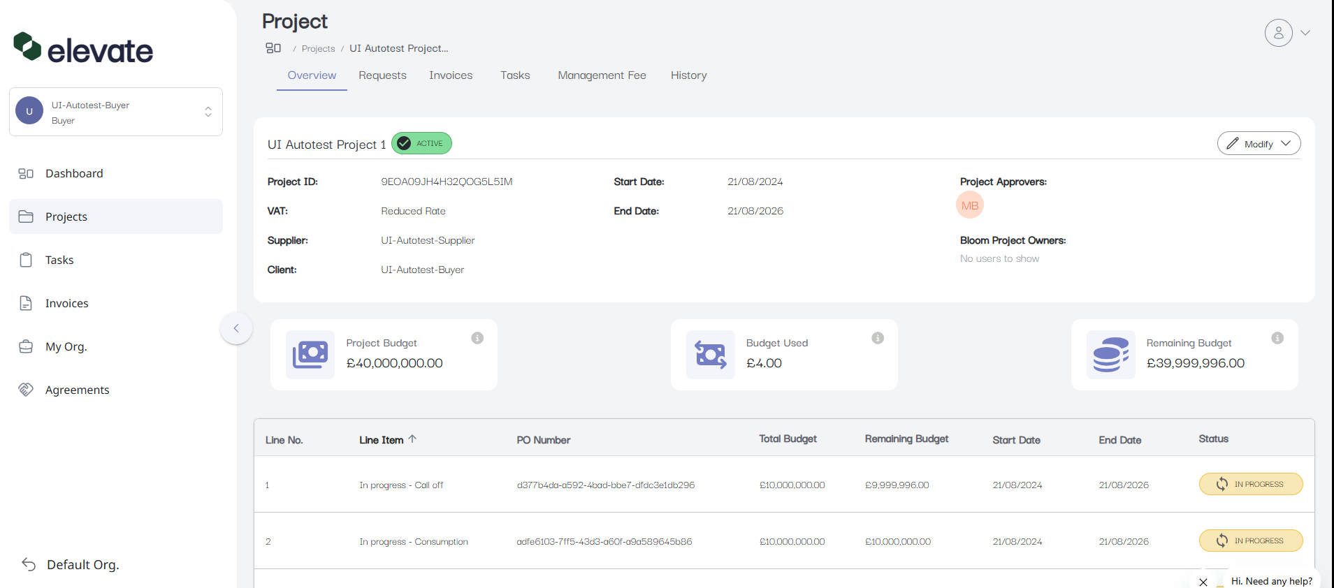Open Agreements in the sidebar

pos(116,390)
